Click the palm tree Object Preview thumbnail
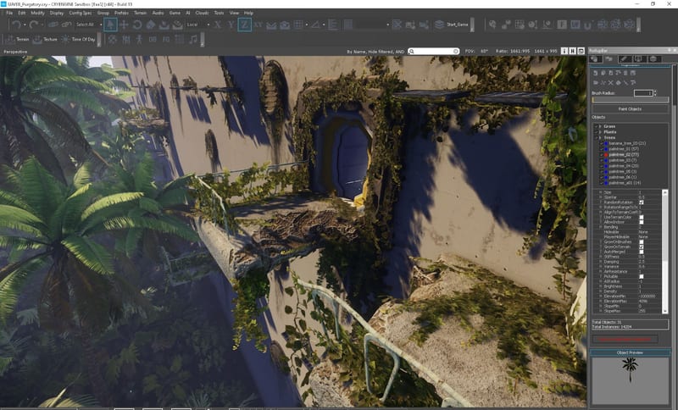 [630, 380]
